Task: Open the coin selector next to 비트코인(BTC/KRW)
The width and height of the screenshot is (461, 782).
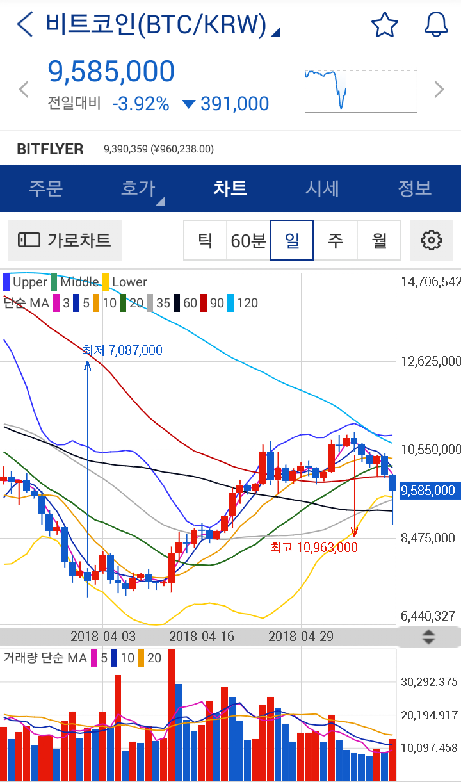Action: [275, 31]
